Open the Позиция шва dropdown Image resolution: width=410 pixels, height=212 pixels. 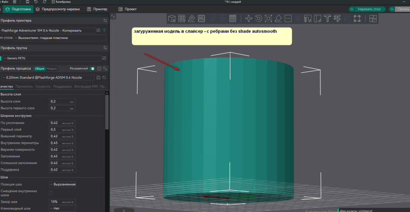pos(62,184)
